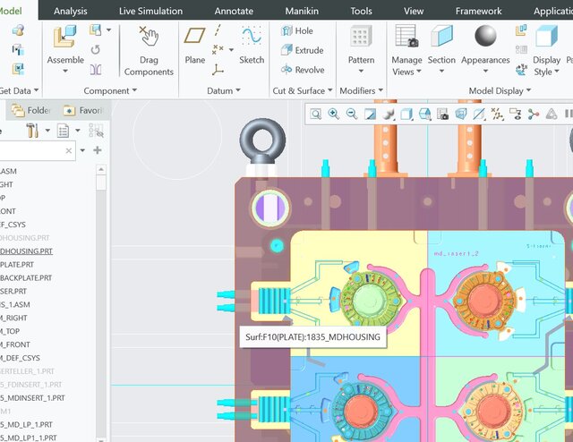Expand the Cut & Surface group menu

click(x=303, y=90)
